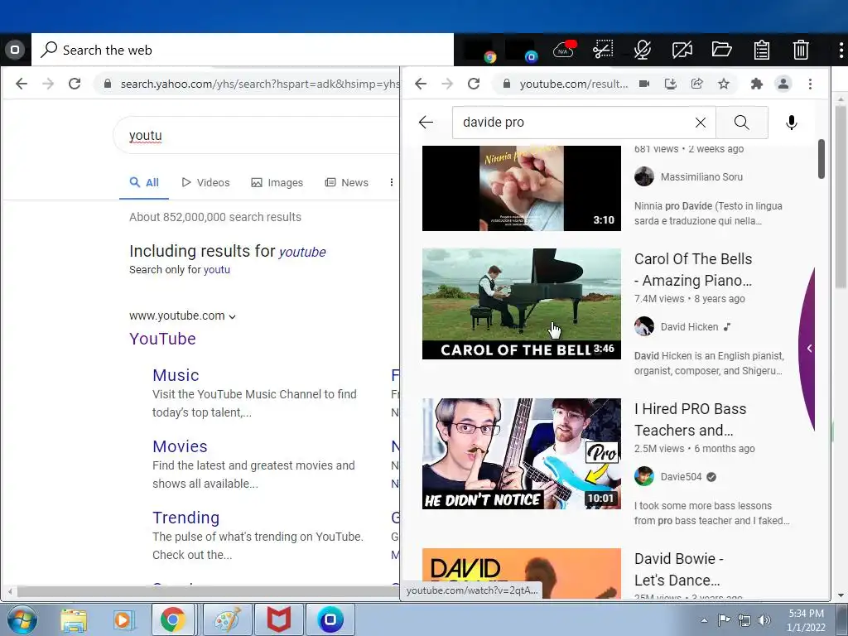Viewport: 848px width, 636px height.
Task: Click the install app icon in address bar
Action: pos(671,84)
